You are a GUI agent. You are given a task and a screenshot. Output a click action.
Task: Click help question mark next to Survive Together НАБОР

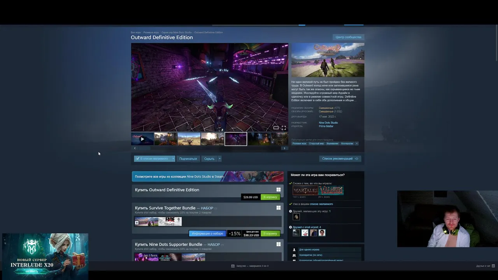tap(216, 208)
